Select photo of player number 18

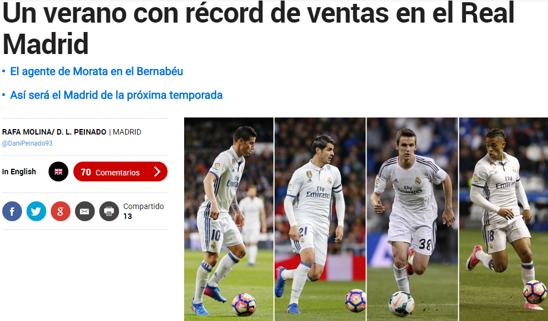click(x=503, y=220)
